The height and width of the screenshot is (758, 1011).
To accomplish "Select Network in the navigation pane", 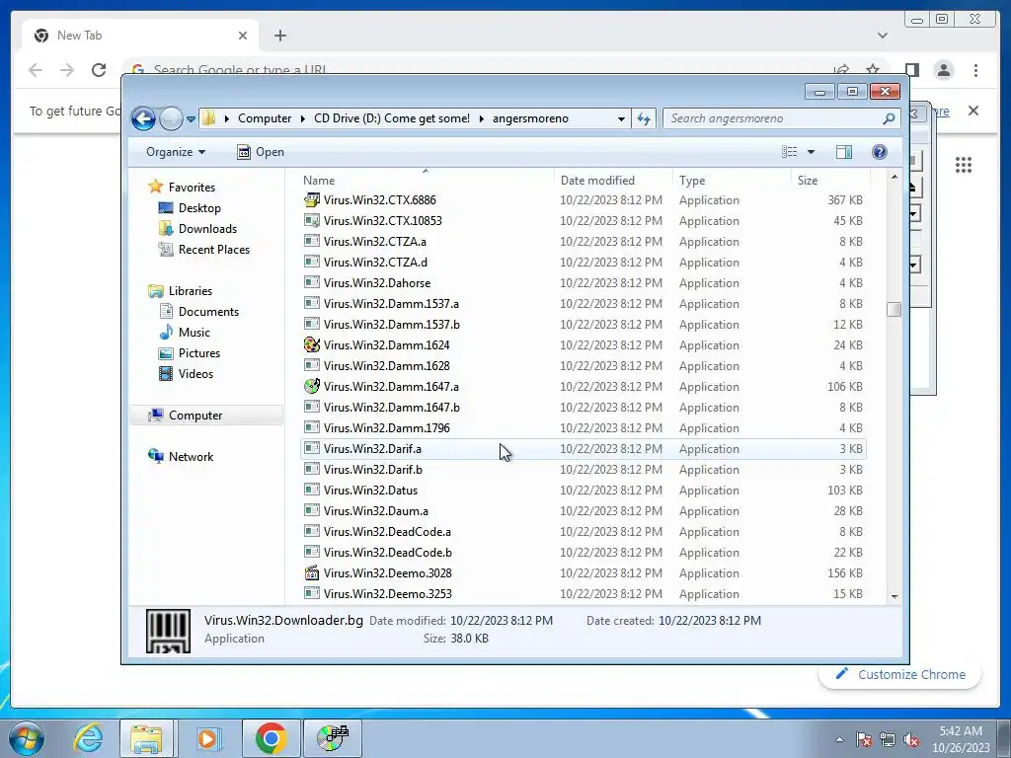I will tap(191, 457).
